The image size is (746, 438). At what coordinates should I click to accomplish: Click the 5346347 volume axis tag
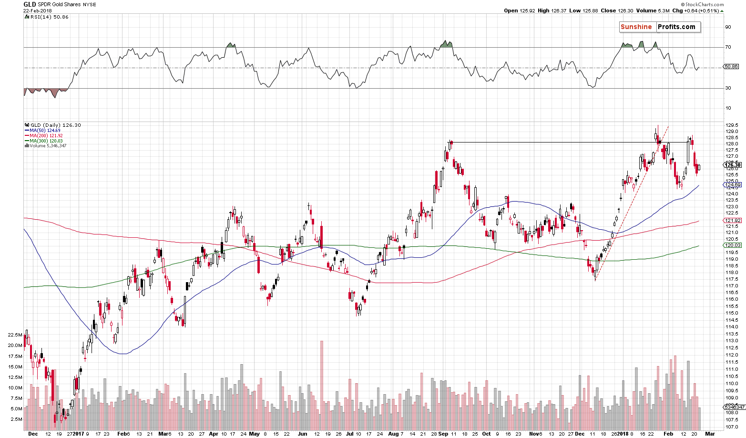[735, 407]
